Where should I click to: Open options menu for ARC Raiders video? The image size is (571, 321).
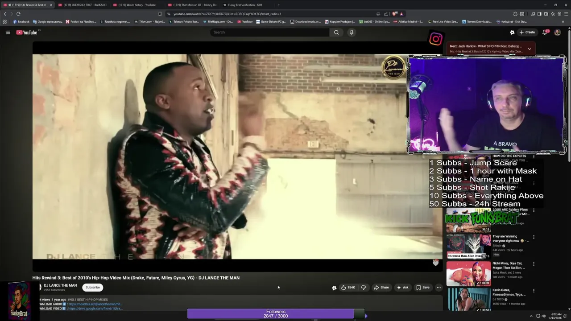534,210
